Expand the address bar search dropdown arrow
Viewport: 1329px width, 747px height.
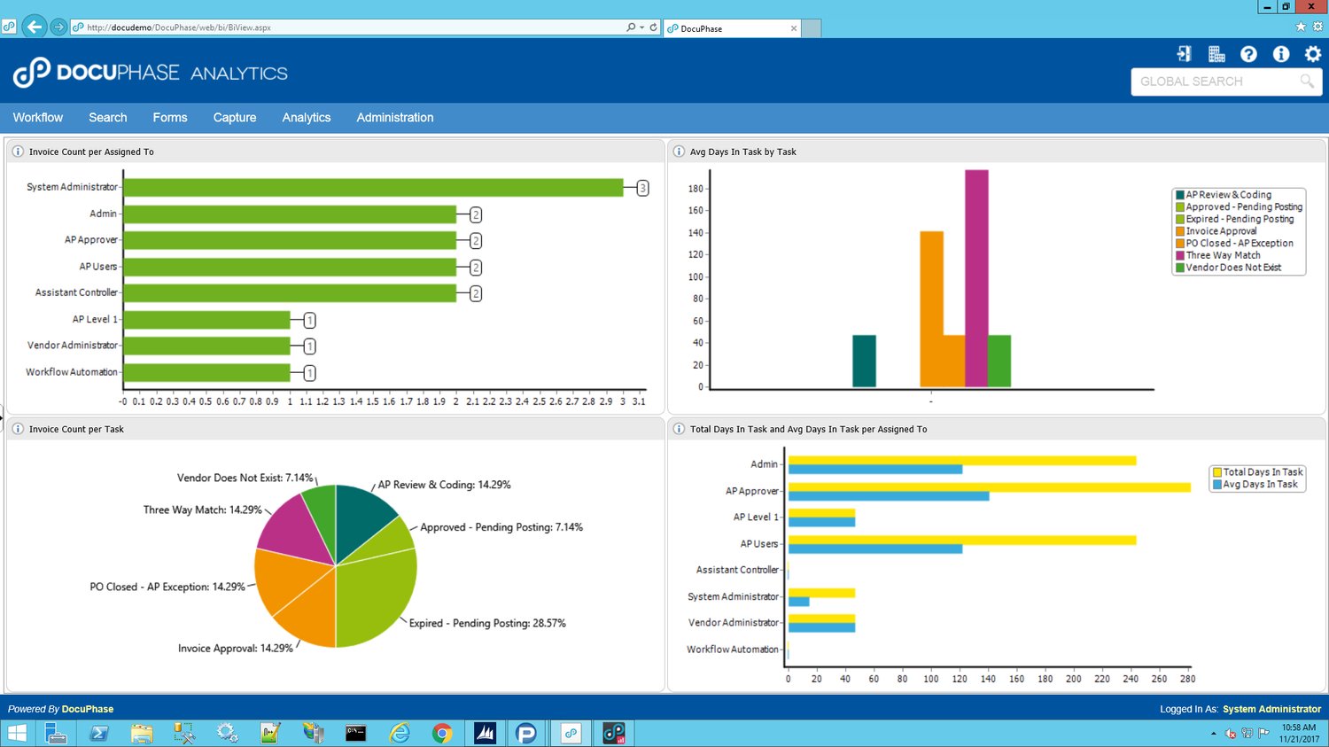pyautogui.click(x=642, y=27)
